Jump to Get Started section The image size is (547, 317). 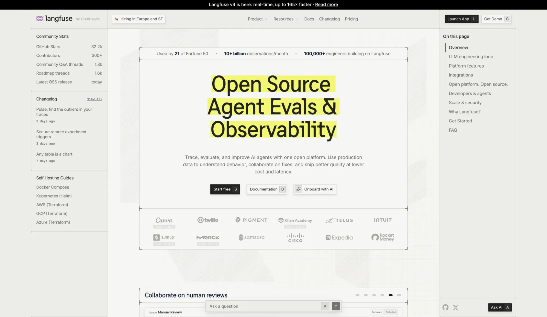point(460,121)
